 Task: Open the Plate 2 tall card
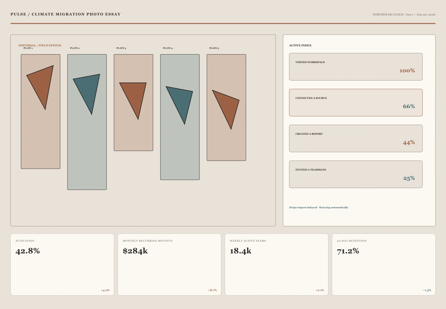(87, 122)
